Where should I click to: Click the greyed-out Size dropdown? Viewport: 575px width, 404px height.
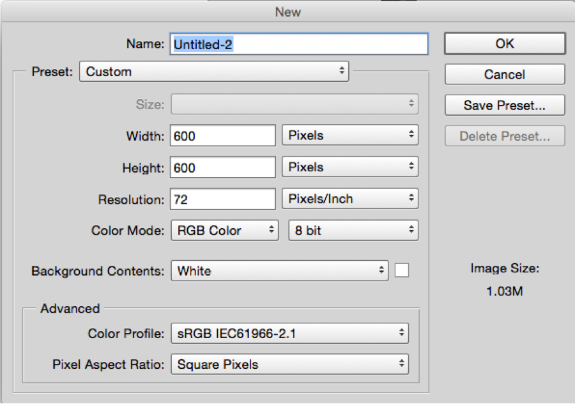[294, 104]
